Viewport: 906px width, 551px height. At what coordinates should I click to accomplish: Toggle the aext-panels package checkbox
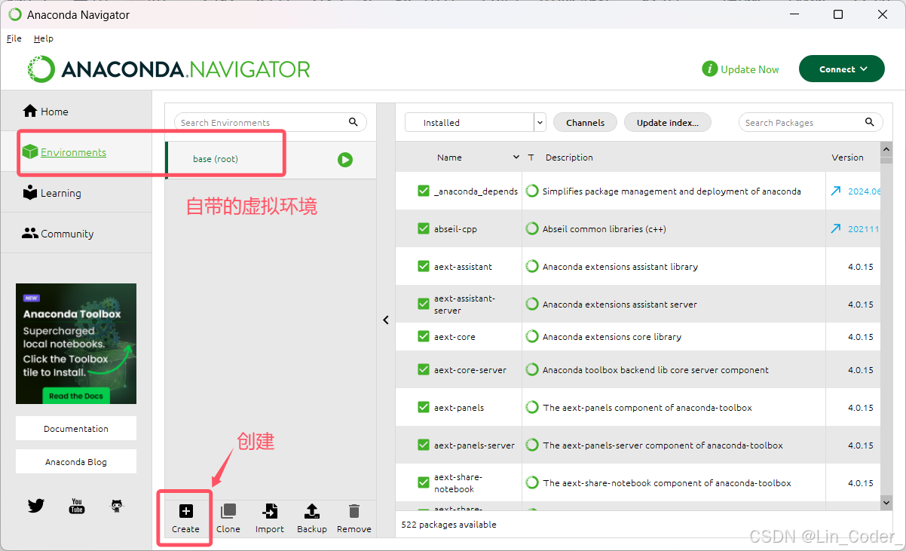point(424,408)
